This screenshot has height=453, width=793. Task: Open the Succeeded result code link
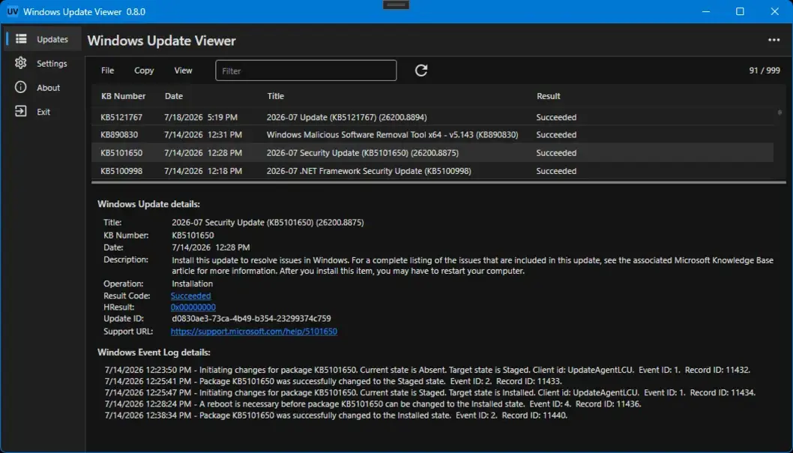coord(190,295)
